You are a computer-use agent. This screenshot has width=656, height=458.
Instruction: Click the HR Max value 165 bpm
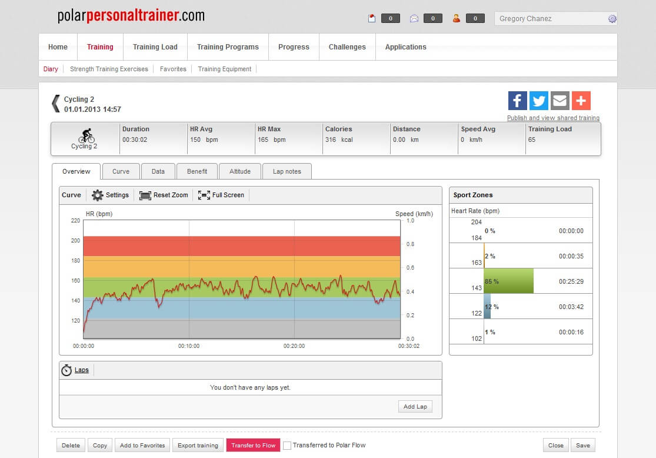(272, 140)
